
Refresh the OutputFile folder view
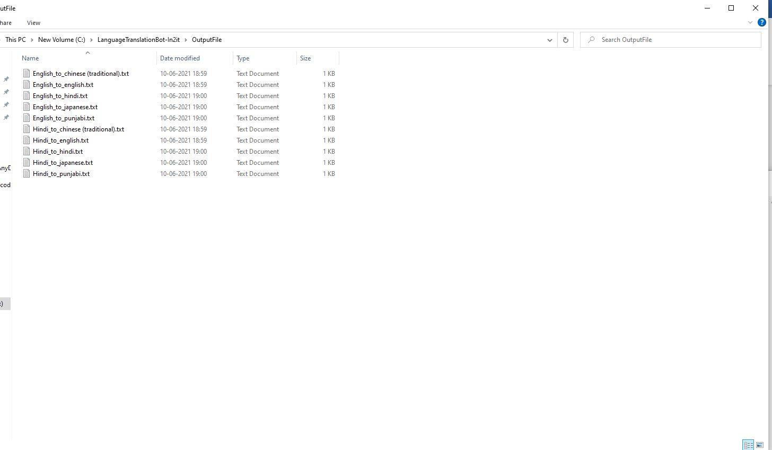tap(565, 40)
